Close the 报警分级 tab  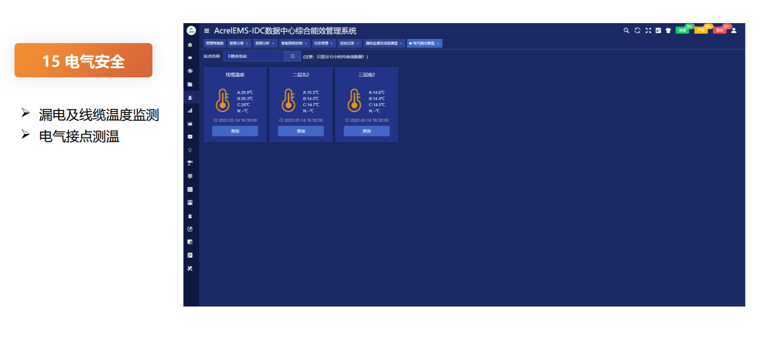(x=247, y=43)
